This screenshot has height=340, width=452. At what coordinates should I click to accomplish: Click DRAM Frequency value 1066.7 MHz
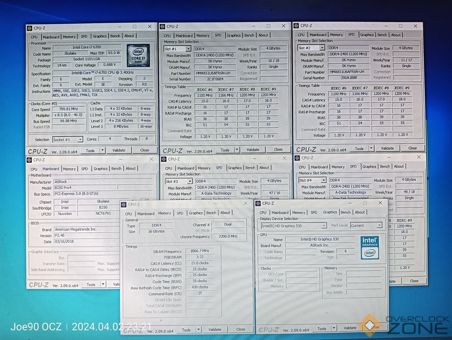(200, 251)
